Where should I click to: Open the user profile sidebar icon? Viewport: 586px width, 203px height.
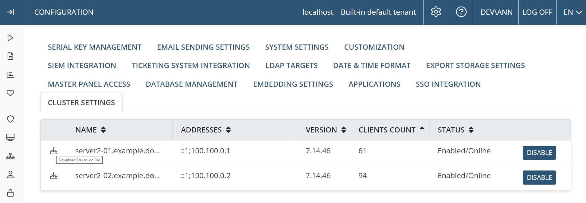click(10, 174)
